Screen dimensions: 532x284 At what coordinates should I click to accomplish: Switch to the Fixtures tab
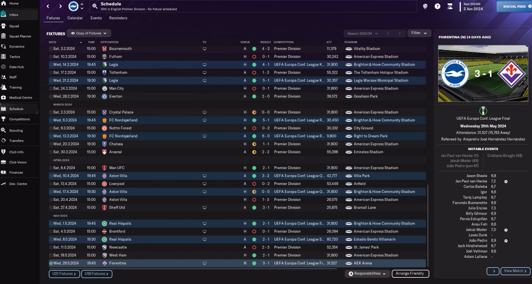(x=53, y=18)
